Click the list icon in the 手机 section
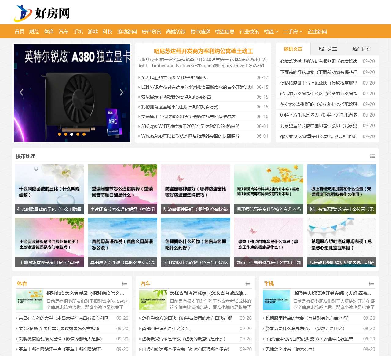 (x=371, y=283)
